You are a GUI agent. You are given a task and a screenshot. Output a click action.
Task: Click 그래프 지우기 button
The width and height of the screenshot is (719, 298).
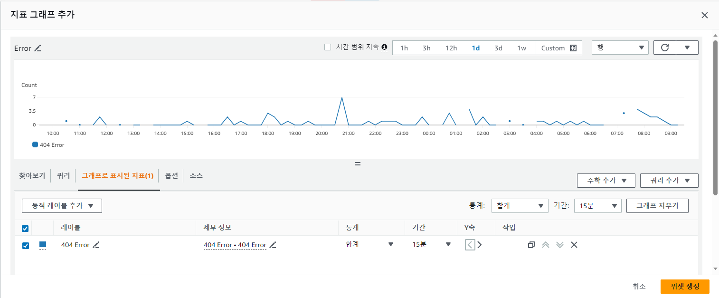click(x=657, y=206)
